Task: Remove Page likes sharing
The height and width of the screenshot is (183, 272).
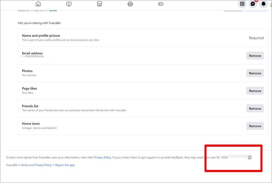Action: pyautogui.click(x=255, y=91)
